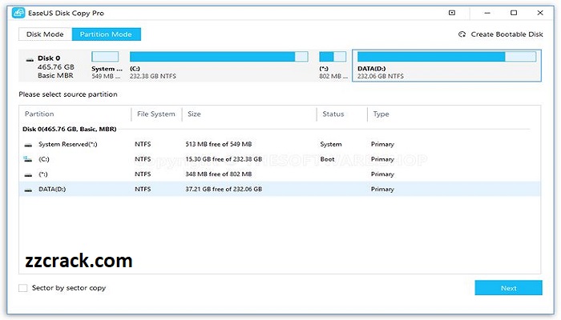
Task: Sort by the Partition column header
Action: 39,114
